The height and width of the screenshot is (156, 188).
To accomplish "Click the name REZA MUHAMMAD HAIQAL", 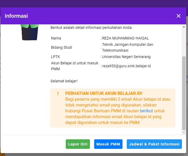I will [x=125, y=38].
